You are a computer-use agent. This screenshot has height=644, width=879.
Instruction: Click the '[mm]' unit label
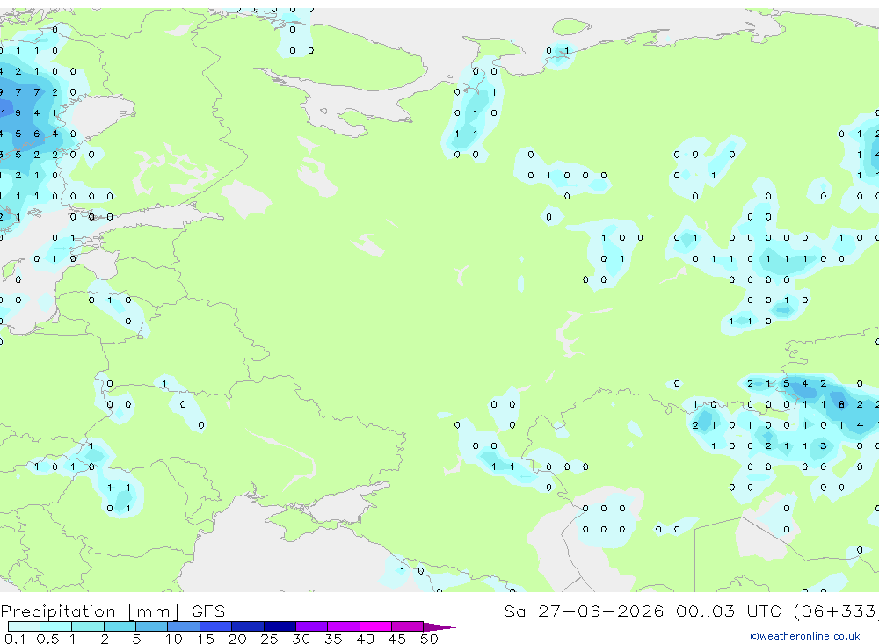tap(153, 611)
